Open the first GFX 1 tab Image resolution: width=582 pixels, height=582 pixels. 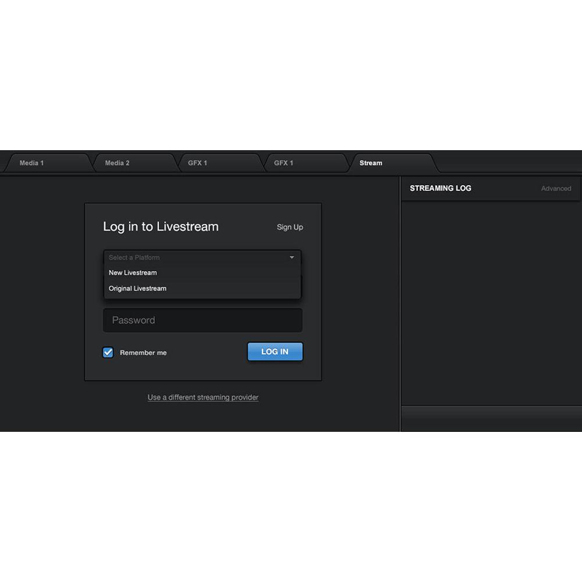[197, 162]
